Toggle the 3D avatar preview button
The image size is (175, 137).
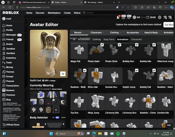click(x=63, y=74)
